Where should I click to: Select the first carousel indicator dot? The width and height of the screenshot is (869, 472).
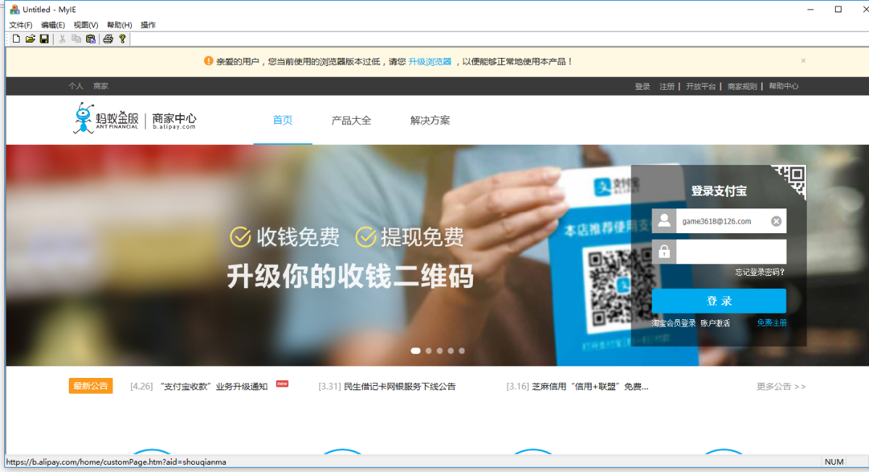416,350
